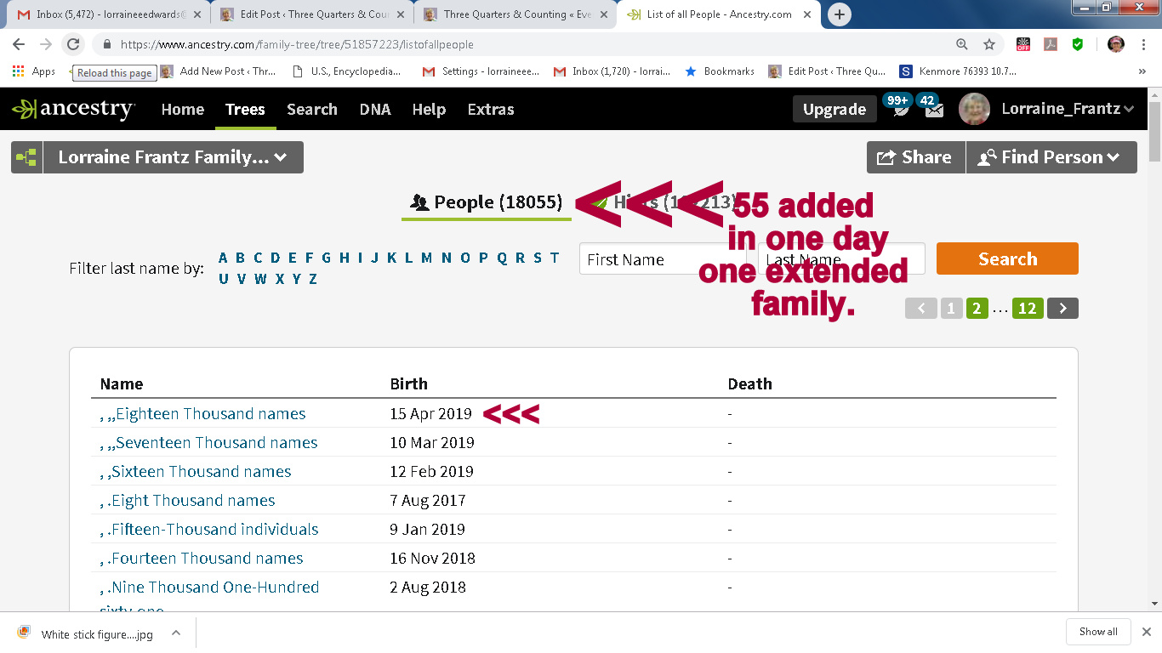Open the messages envelope icon
Screen dimensions: 1162x653
click(x=934, y=110)
